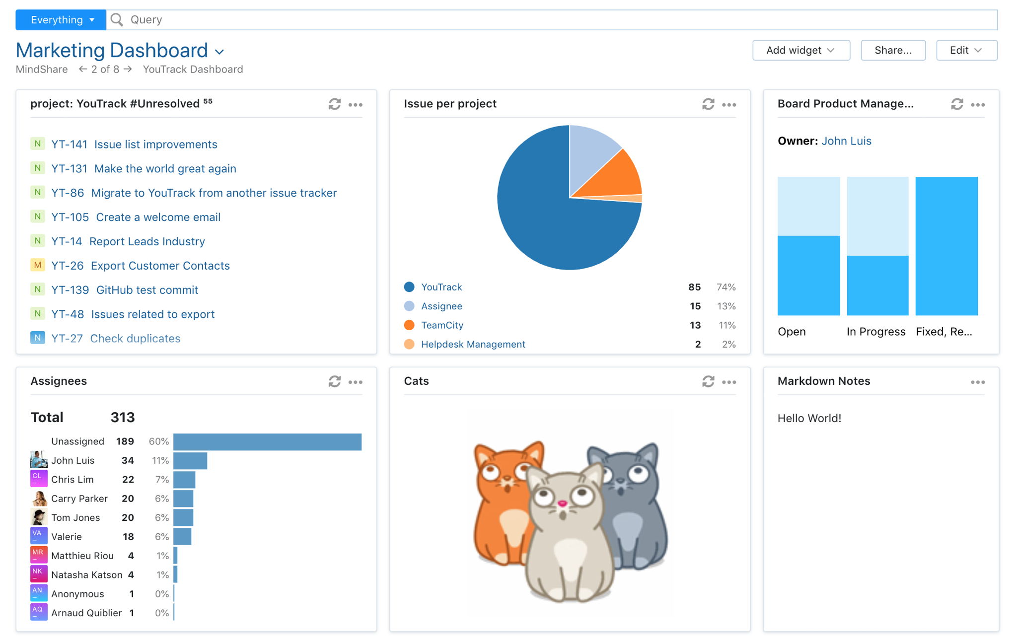Image resolution: width=1017 pixels, height=644 pixels.
Task: Open options menu of Issue per project widget
Action: [729, 105]
